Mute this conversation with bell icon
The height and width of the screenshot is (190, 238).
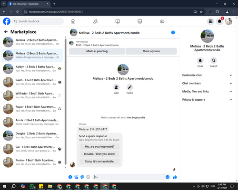pos(200,60)
